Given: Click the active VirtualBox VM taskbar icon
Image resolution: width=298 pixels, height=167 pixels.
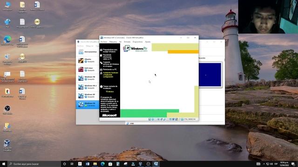Looking at the screenshot, I should tap(156, 164).
